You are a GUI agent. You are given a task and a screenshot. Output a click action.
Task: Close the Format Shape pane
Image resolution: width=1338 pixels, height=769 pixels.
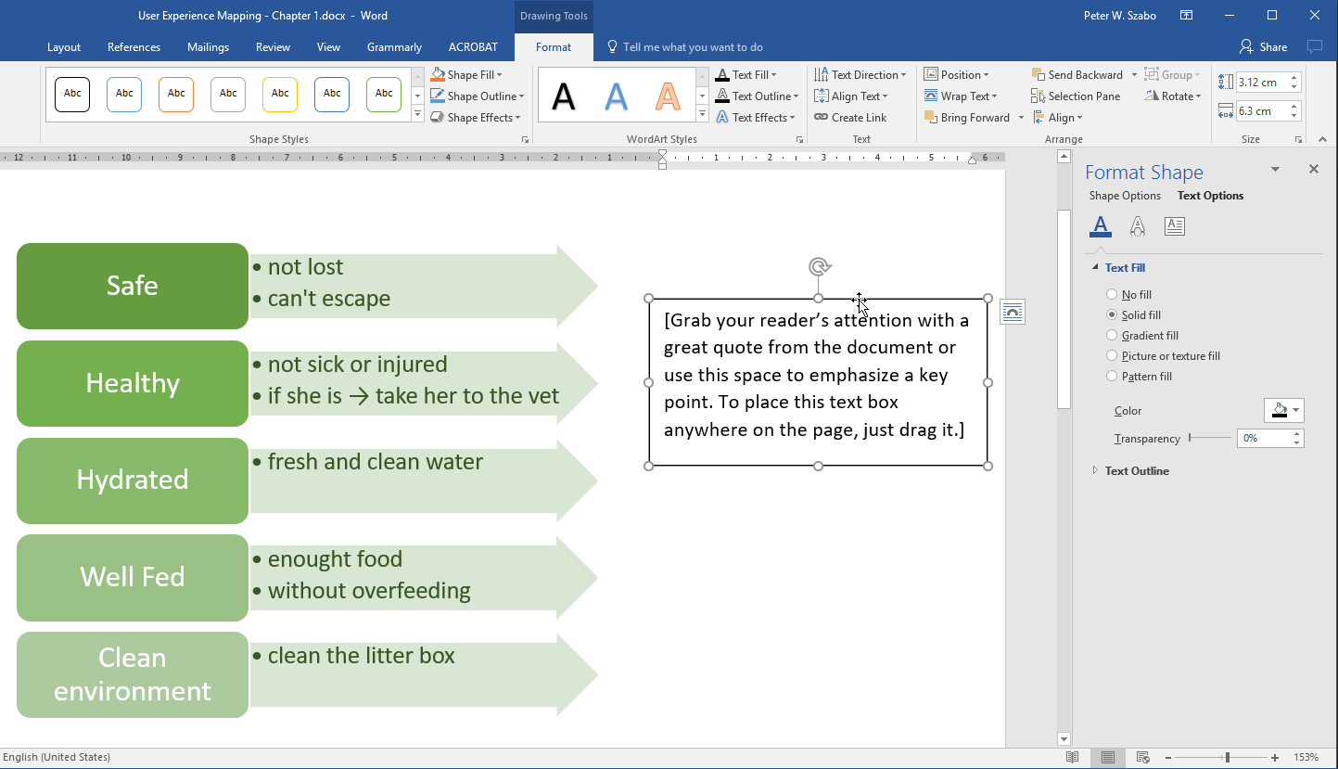coord(1313,169)
